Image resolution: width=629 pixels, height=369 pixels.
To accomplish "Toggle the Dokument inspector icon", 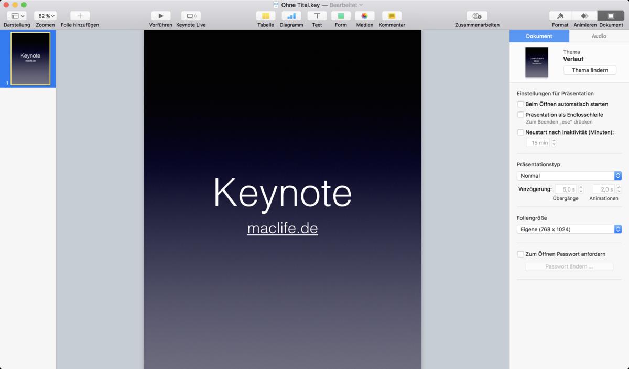I will pyautogui.click(x=611, y=16).
